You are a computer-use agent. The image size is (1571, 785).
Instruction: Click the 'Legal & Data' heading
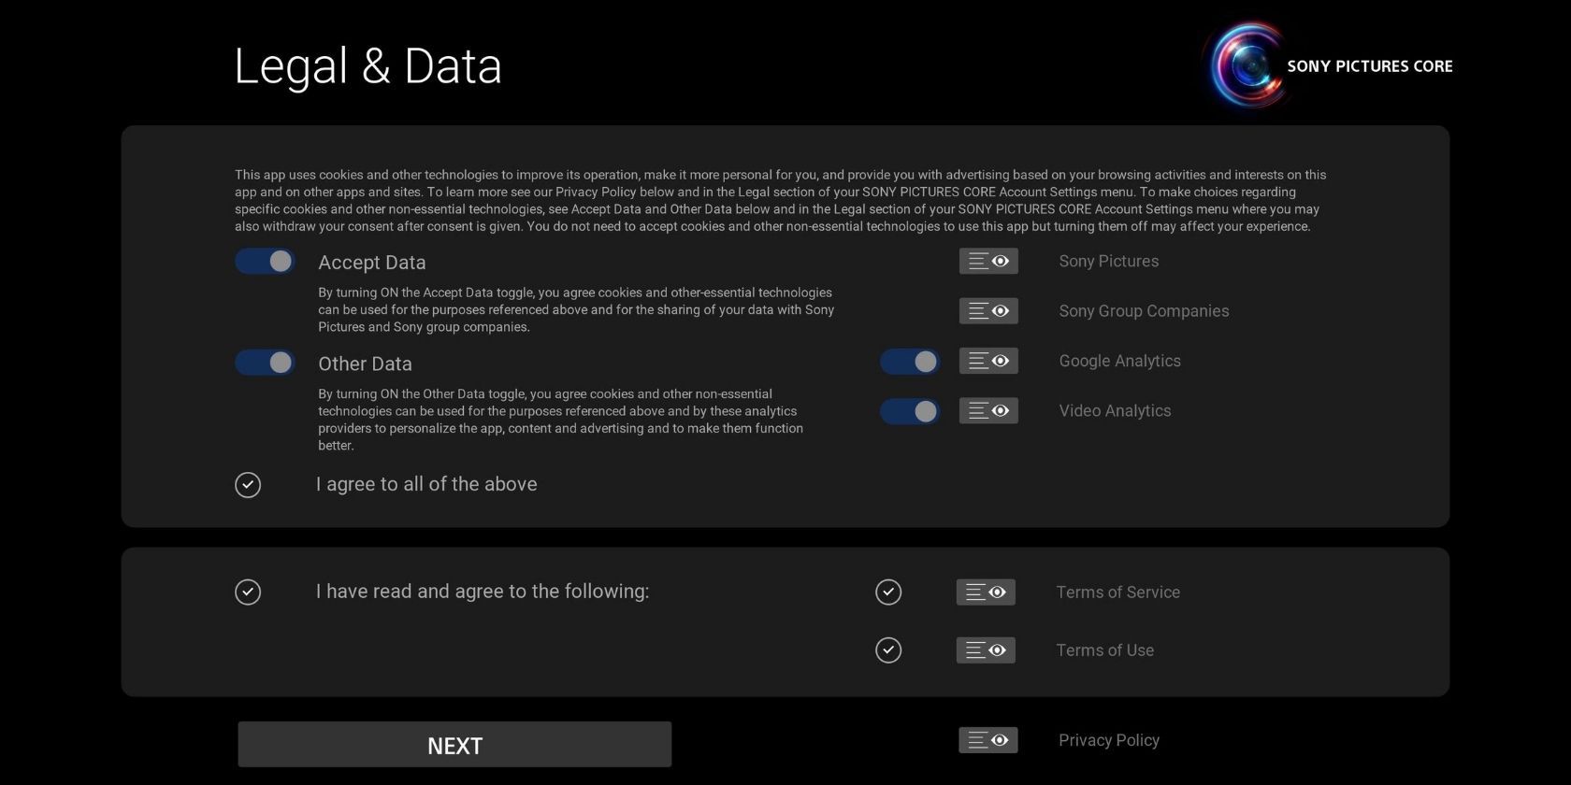368,65
